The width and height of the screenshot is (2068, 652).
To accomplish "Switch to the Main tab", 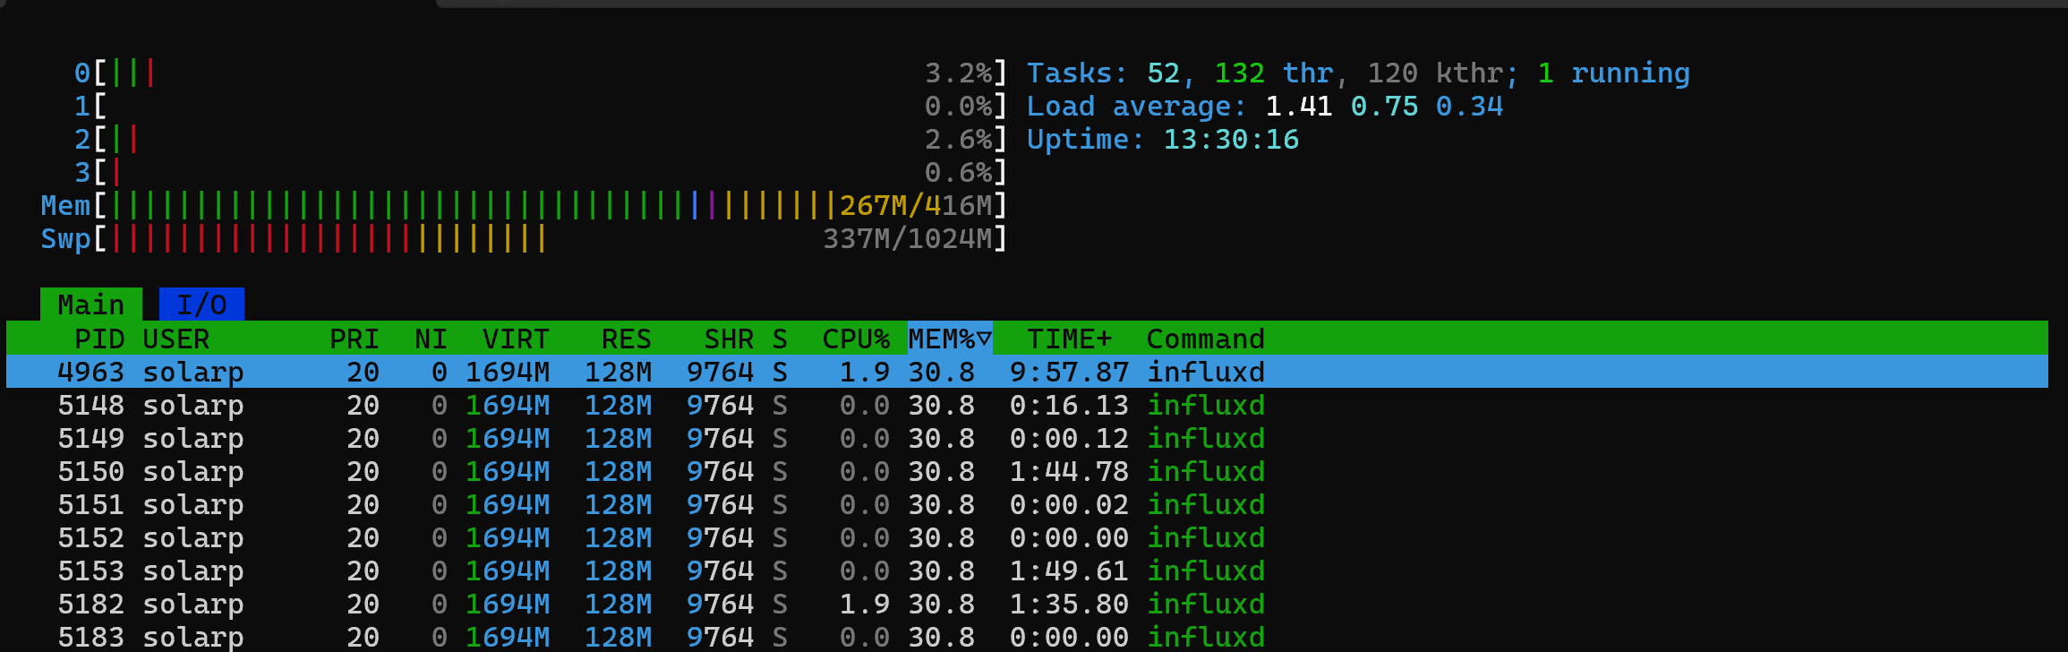I will tap(90, 305).
